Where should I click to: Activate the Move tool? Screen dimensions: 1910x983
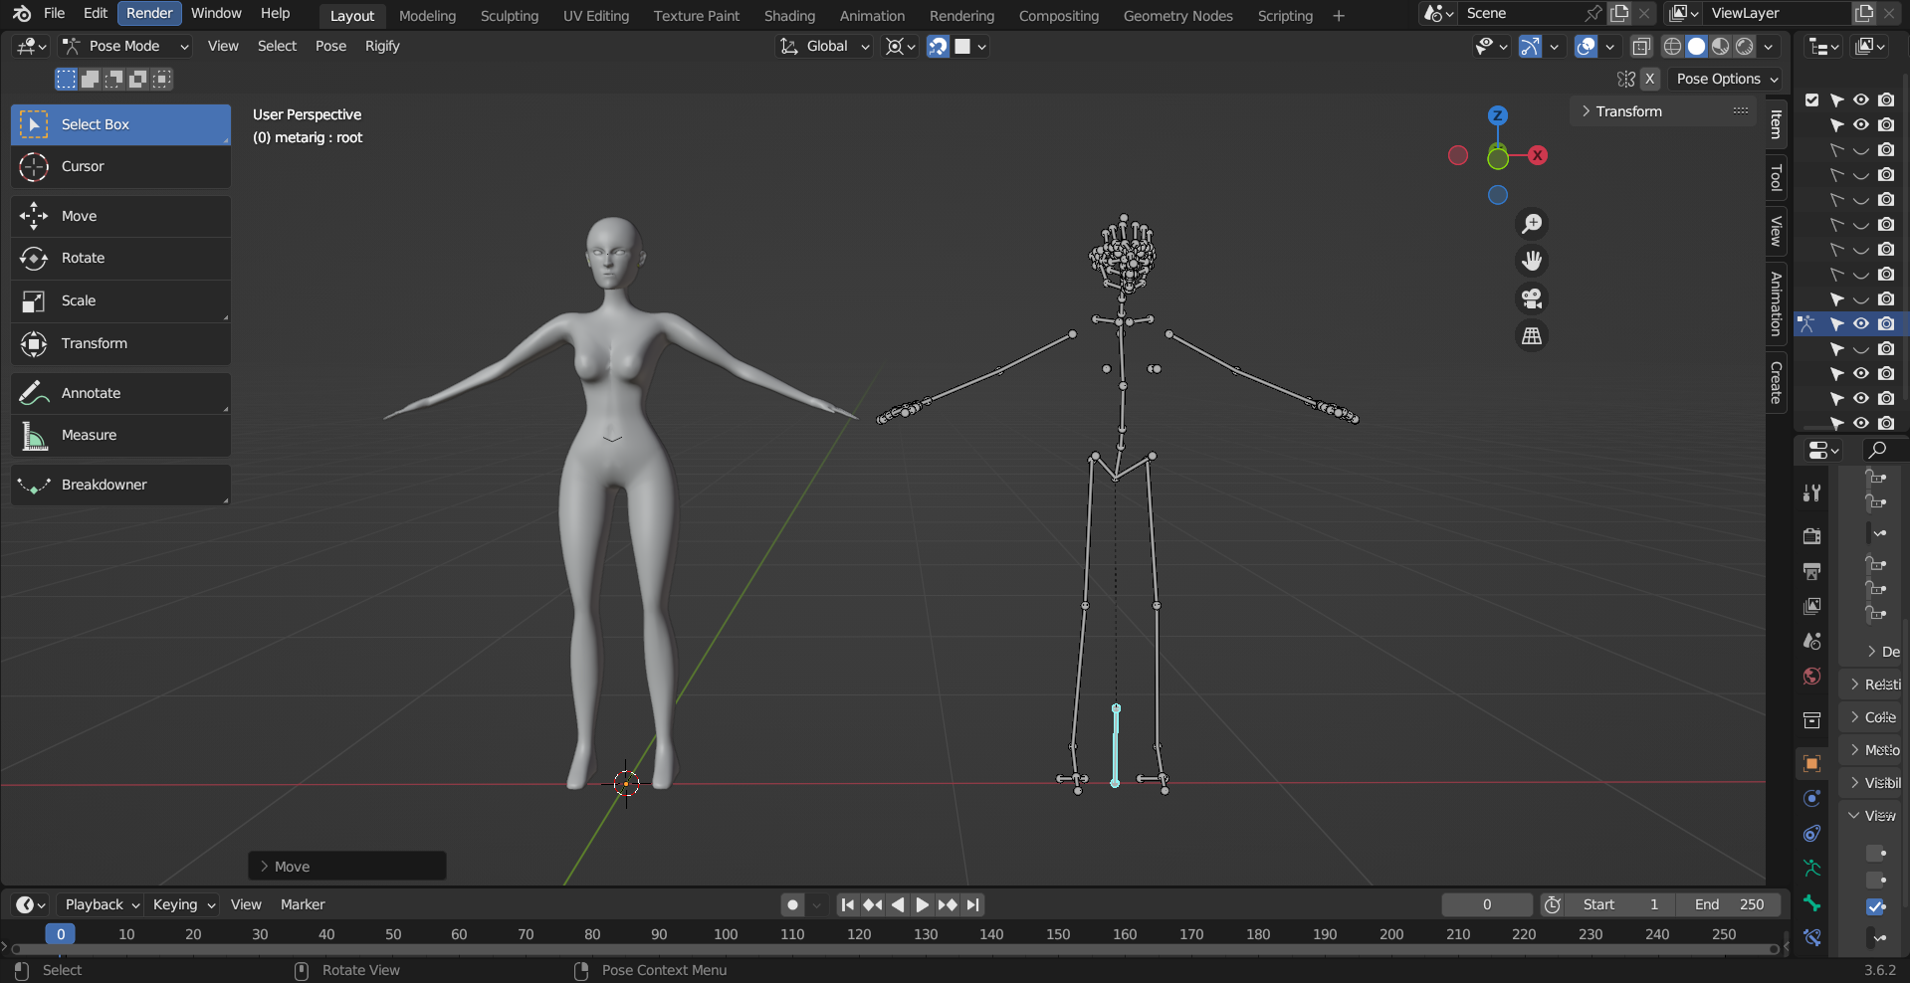(x=120, y=216)
